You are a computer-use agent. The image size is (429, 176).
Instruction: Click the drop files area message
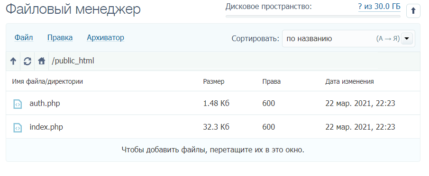pos(213,150)
